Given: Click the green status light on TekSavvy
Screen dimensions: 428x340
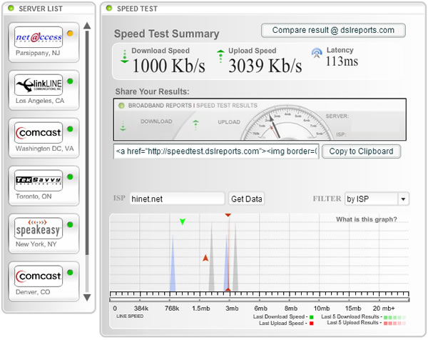Looking at the screenshot, I should [70, 177].
